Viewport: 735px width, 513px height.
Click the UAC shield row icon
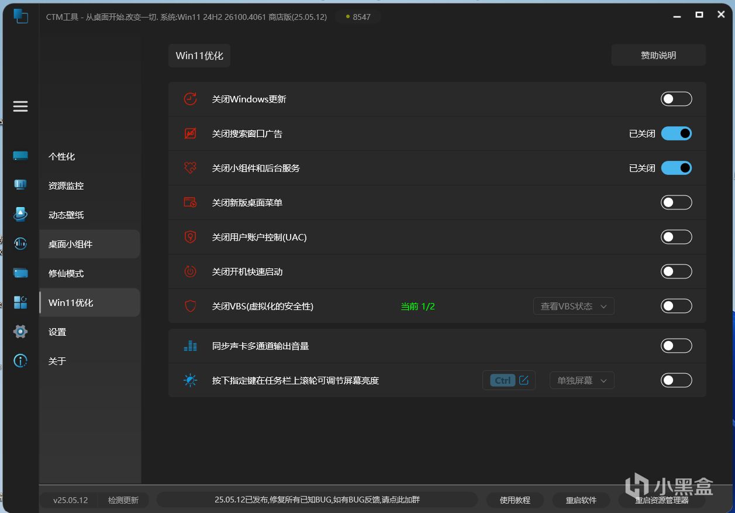click(190, 237)
